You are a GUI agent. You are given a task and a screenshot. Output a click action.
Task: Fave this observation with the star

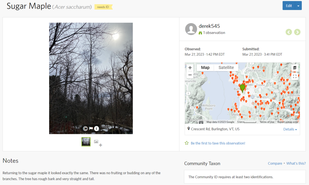(x=187, y=143)
